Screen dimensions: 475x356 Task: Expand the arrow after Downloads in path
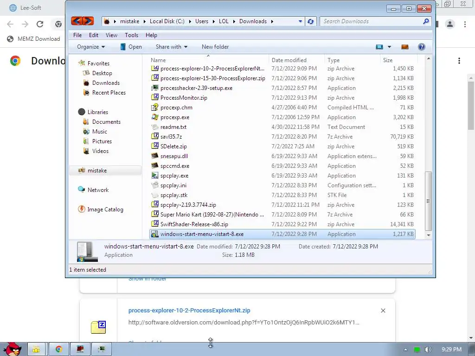[x=272, y=21]
